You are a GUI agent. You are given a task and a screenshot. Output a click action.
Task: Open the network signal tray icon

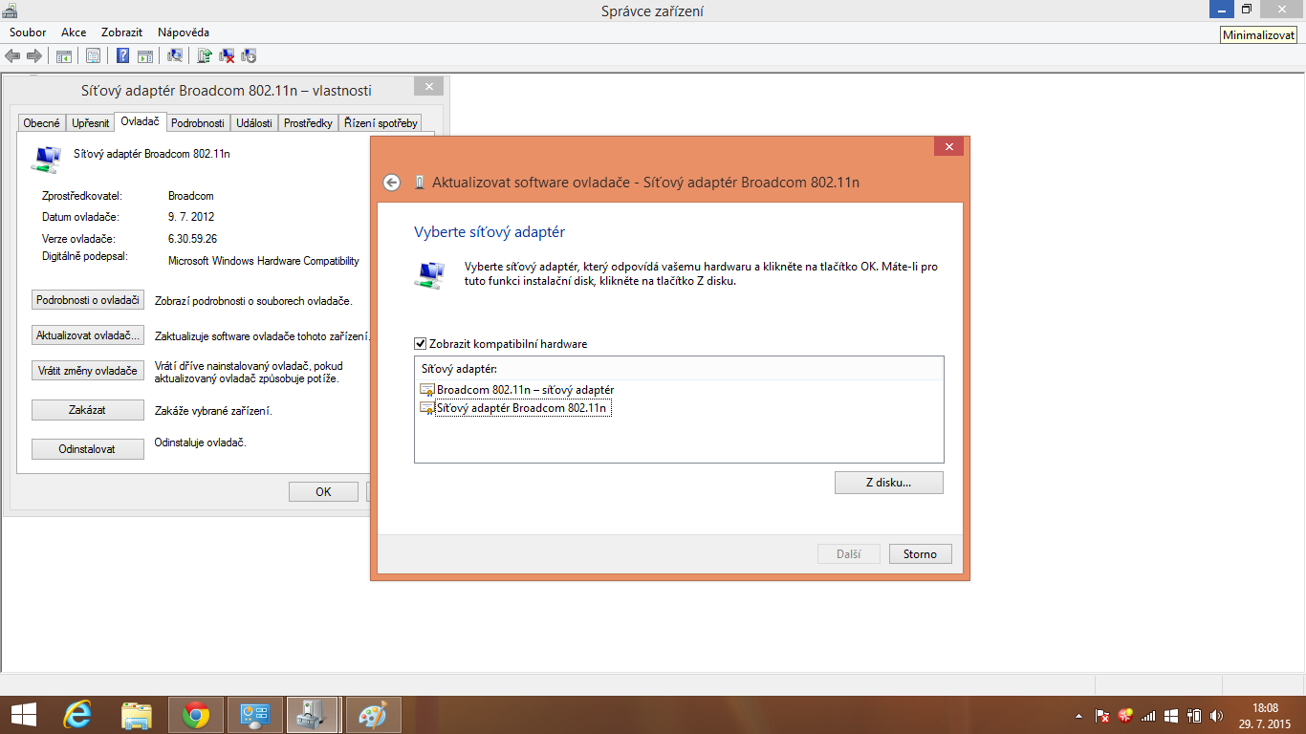pyautogui.click(x=1148, y=715)
